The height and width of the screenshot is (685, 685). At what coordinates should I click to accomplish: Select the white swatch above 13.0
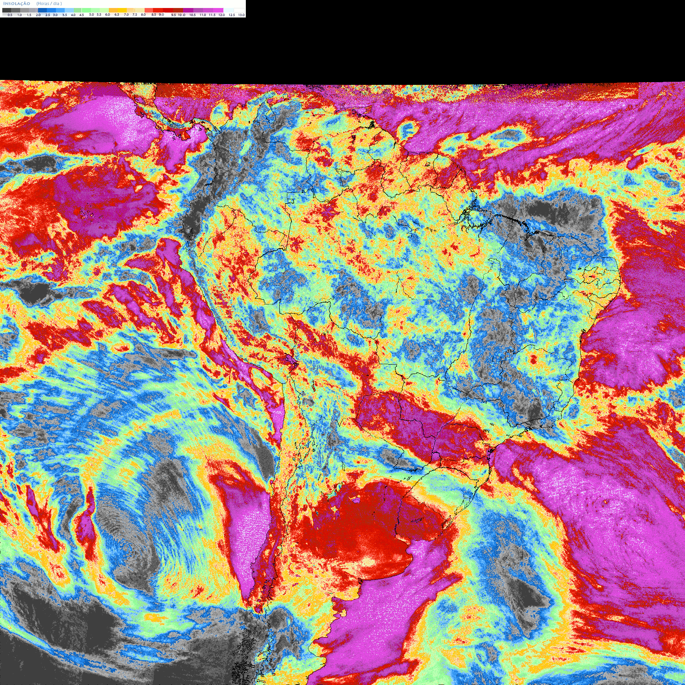coord(239,10)
